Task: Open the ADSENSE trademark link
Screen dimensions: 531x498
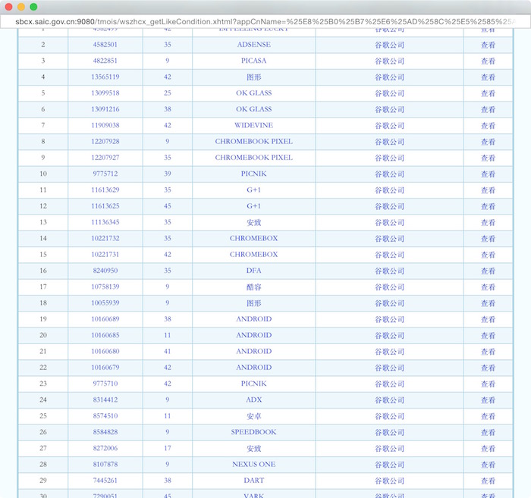Action: pyautogui.click(x=253, y=45)
